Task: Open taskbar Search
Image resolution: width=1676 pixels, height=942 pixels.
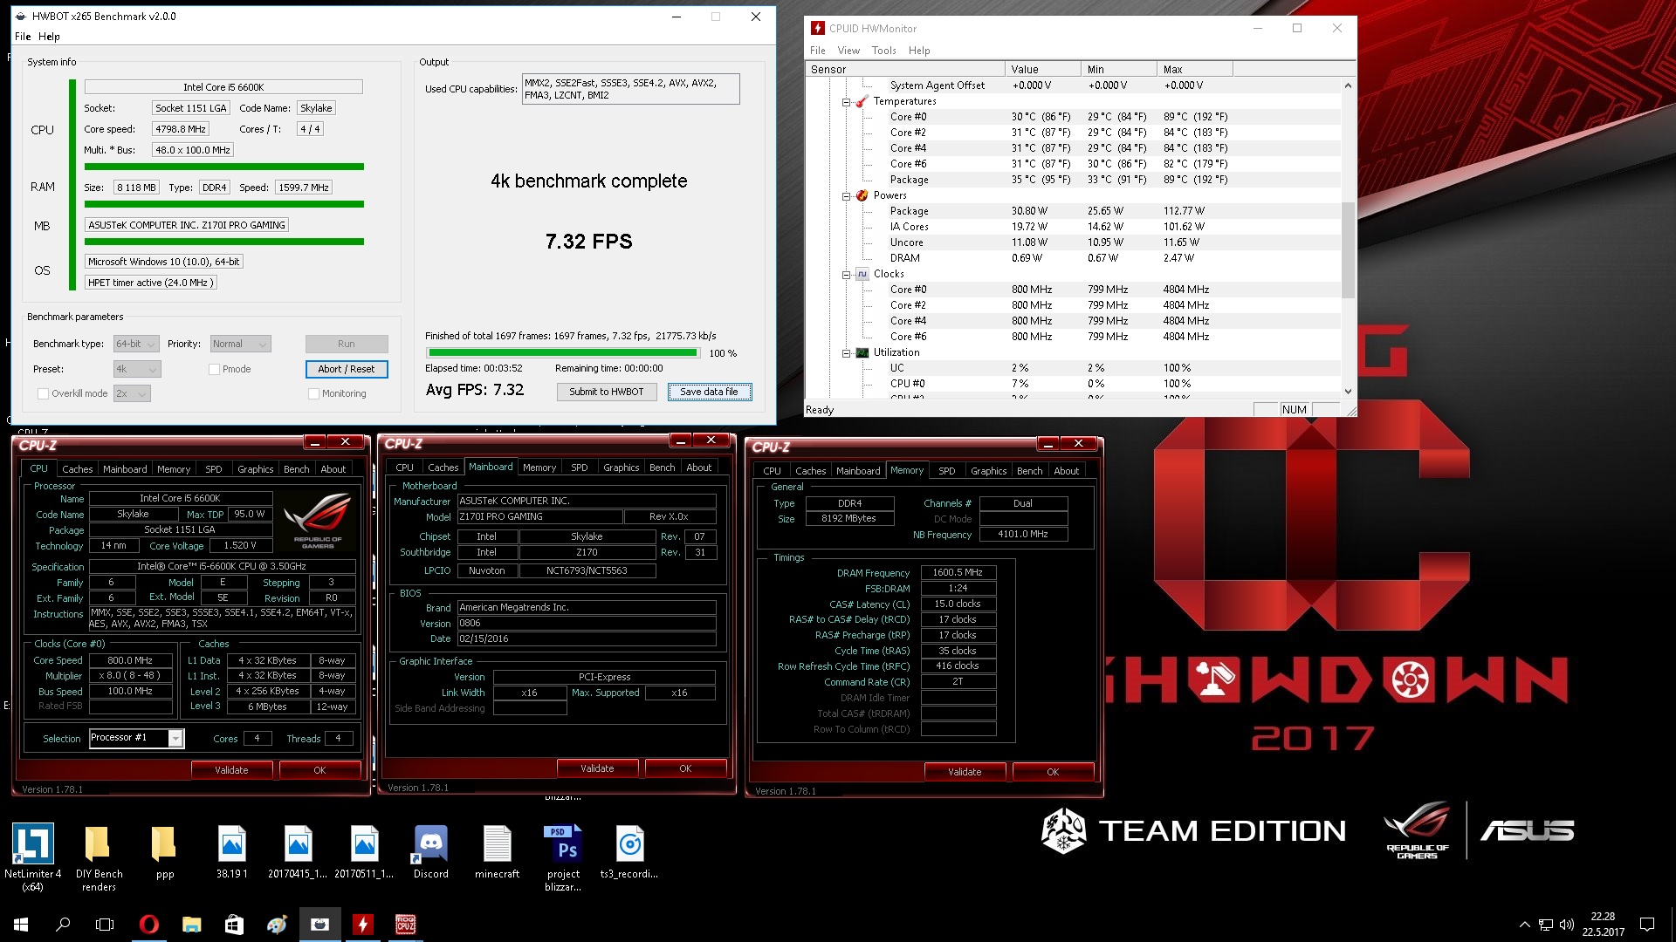Action: tap(63, 925)
